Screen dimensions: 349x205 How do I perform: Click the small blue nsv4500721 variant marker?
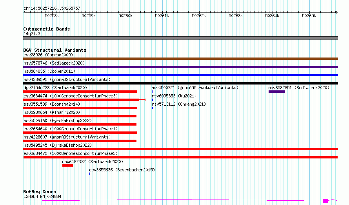click(x=152, y=92)
